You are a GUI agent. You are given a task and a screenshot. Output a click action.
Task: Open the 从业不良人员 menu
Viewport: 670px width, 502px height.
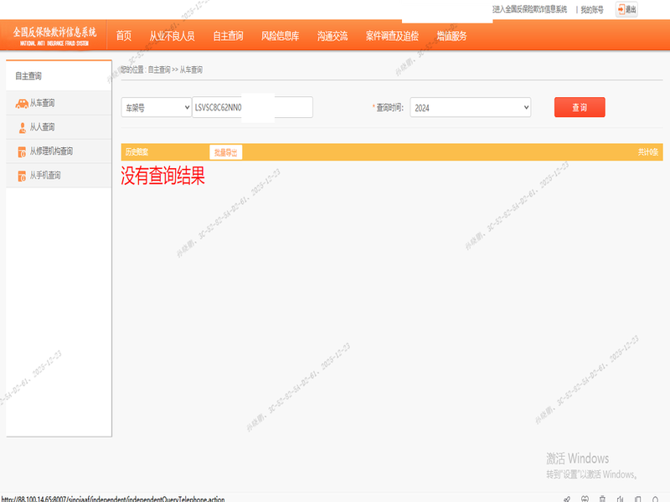coord(172,36)
